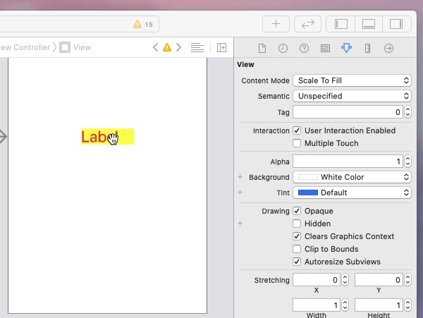Toggle the right inspectors panel

click(396, 24)
